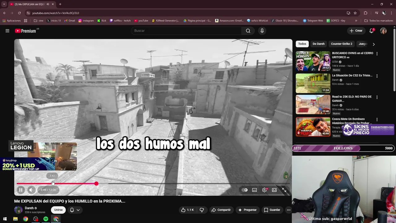Enter fullscreen mode
Viewport: 396px width, 223px height.
pos(284,190)
